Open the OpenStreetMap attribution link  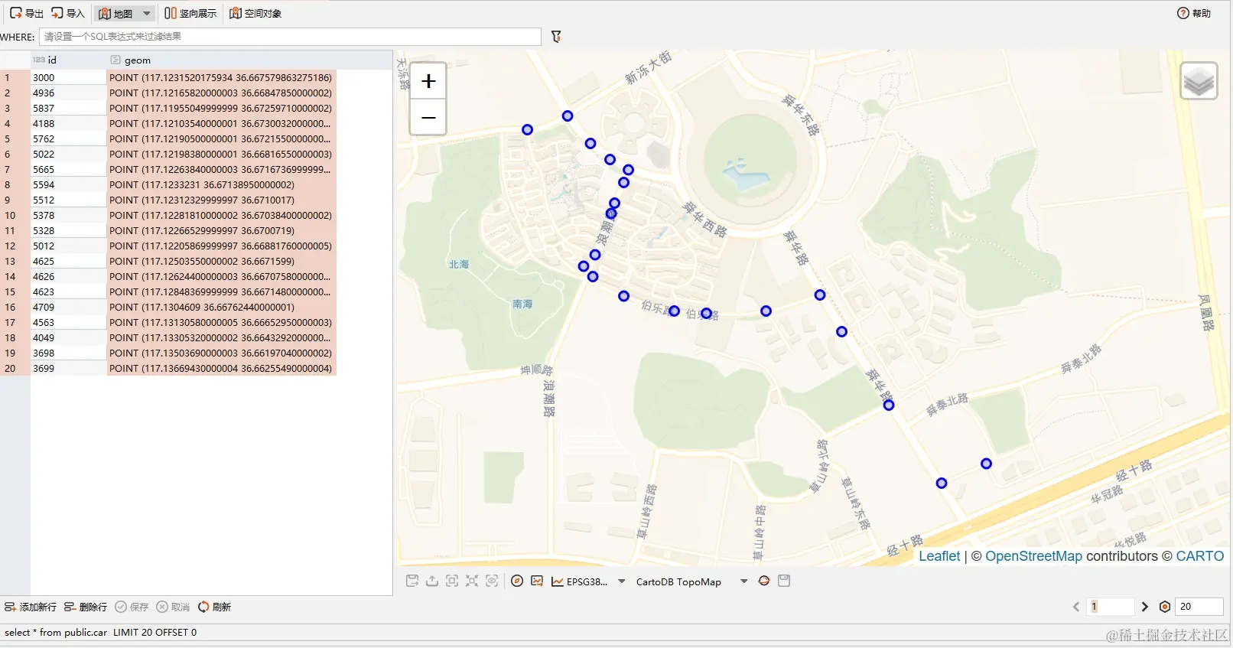[x=1033, y=556]
